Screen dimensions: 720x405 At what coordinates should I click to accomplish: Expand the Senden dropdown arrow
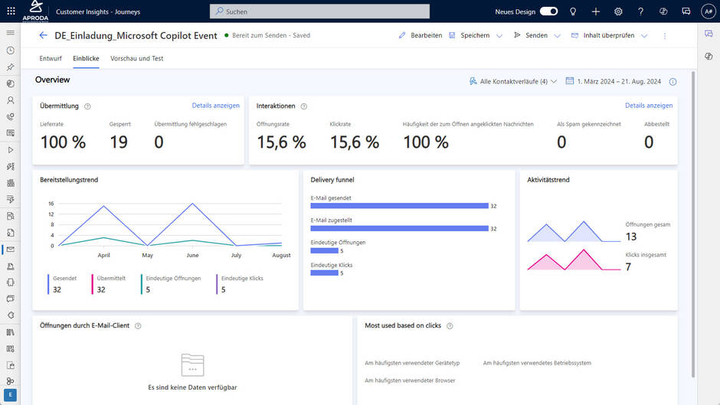click(557, 36)
